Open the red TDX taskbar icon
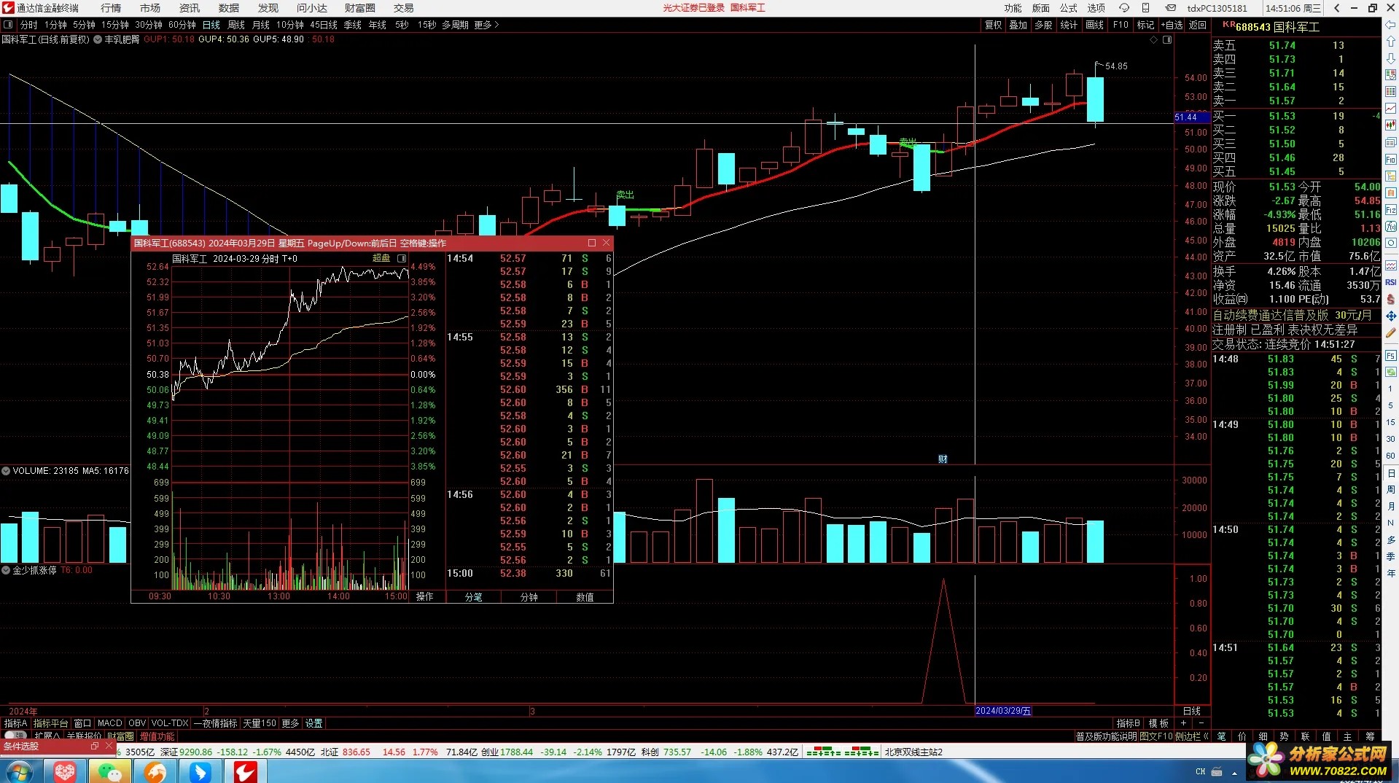The height and width of the screenshot is (783, 1399). pyautogui.click(x=245, y=771)
